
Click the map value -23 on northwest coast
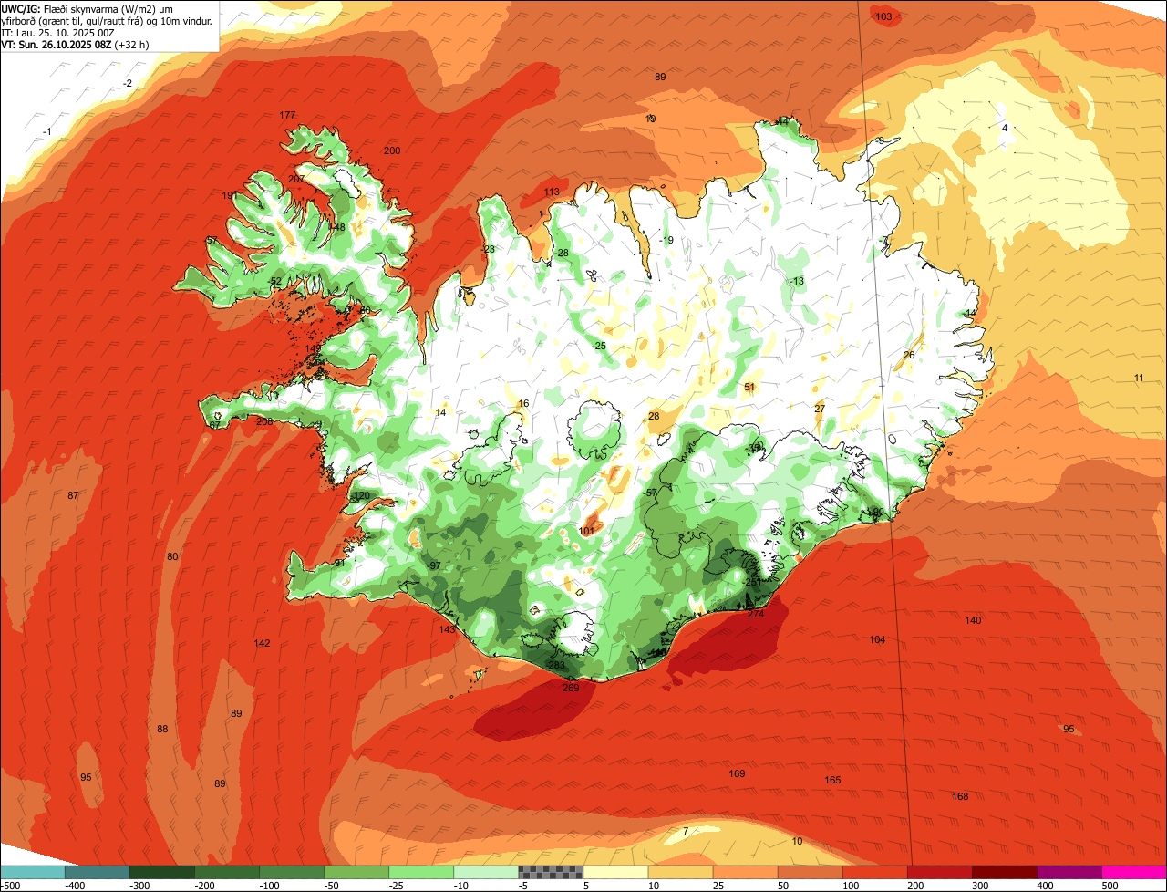pyautogui.click(x=488, y=249)
